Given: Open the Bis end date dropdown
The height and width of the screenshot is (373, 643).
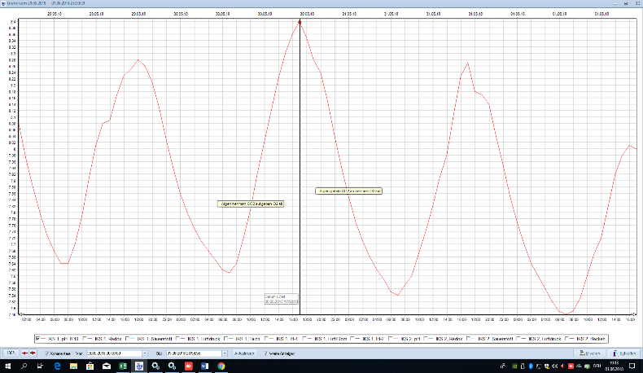Looking at the screenshot, I should tap(223, 353).
